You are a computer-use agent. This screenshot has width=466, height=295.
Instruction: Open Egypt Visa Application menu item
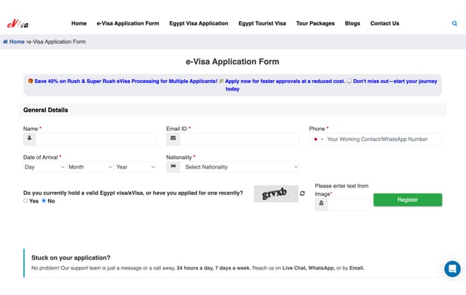tap(199, 23)
